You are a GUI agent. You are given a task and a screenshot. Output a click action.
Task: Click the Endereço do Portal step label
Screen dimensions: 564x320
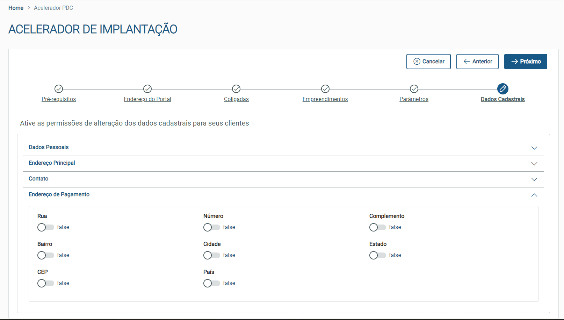point(147,99)
